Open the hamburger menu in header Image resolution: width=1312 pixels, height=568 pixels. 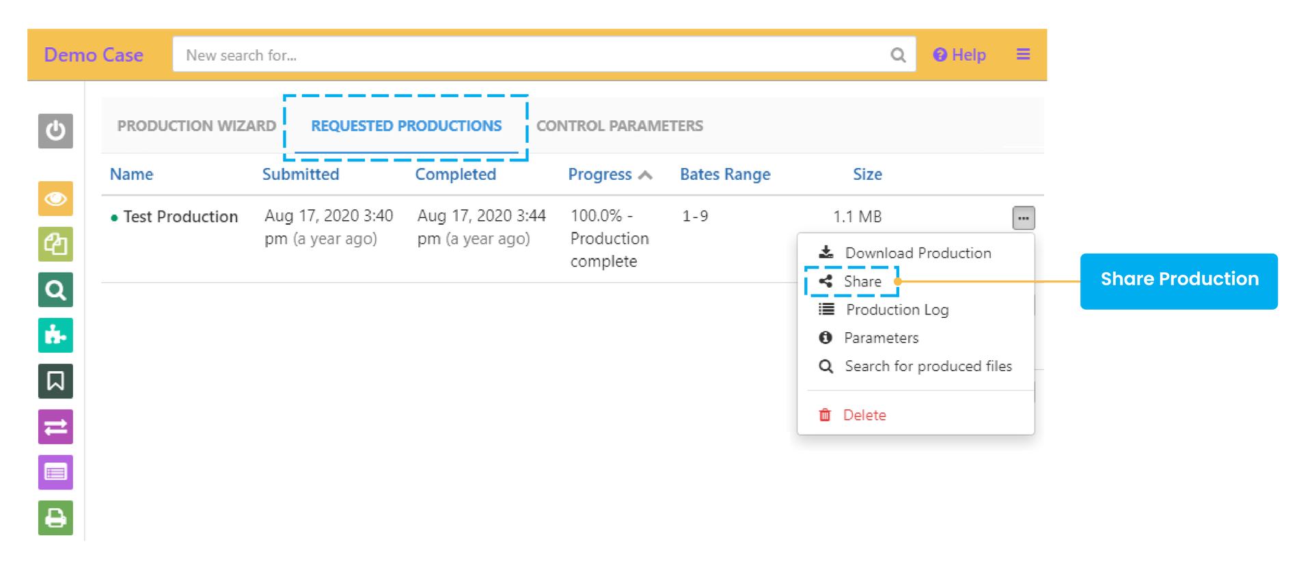pos(1023,55)
